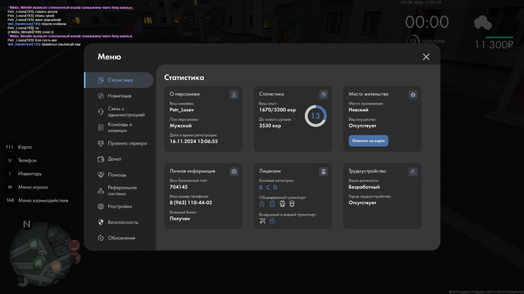The height and width of the screenshot is (294, 524).
Task: Click the residence value Невский
Action: point(359,109)
